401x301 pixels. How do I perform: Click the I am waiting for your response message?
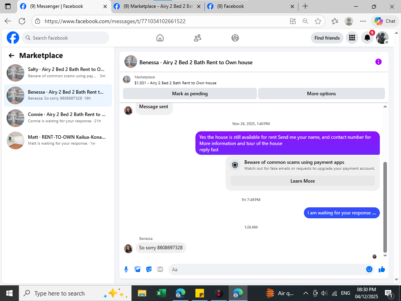tap(341, 213)
